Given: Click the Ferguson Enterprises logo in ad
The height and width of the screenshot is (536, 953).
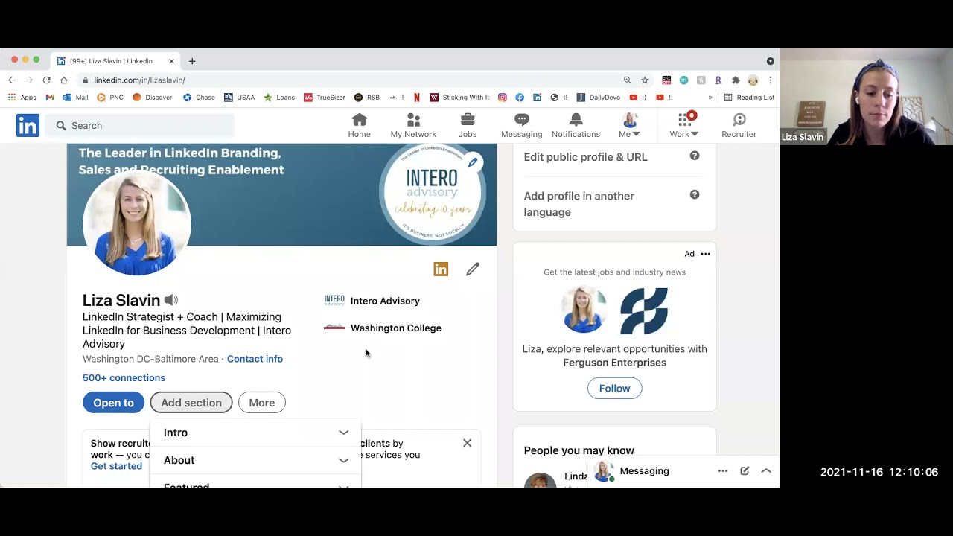Looking at the screenshot, I should click(644, 310).
